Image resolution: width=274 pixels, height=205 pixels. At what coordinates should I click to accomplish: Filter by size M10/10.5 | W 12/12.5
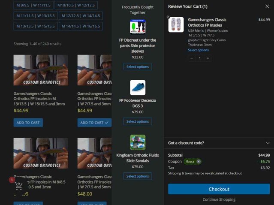click(x=76, y=5)
